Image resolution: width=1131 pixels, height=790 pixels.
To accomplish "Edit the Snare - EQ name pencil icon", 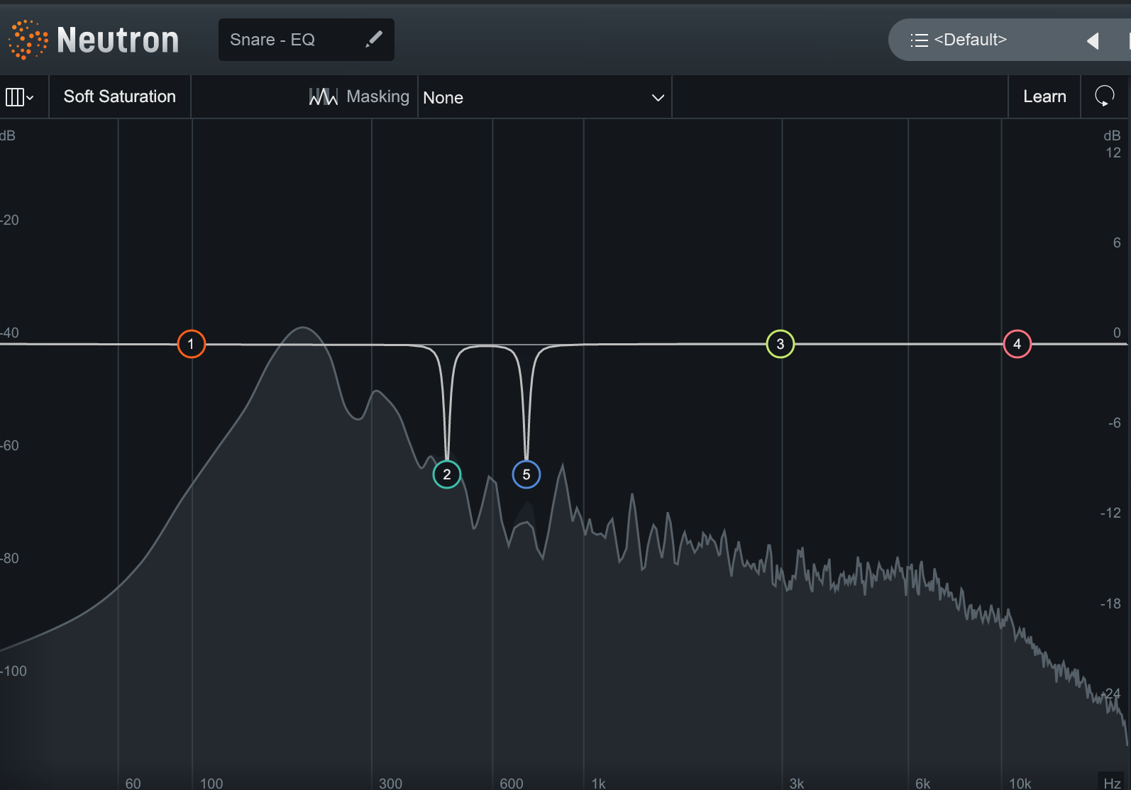I will tap(374, 40).
